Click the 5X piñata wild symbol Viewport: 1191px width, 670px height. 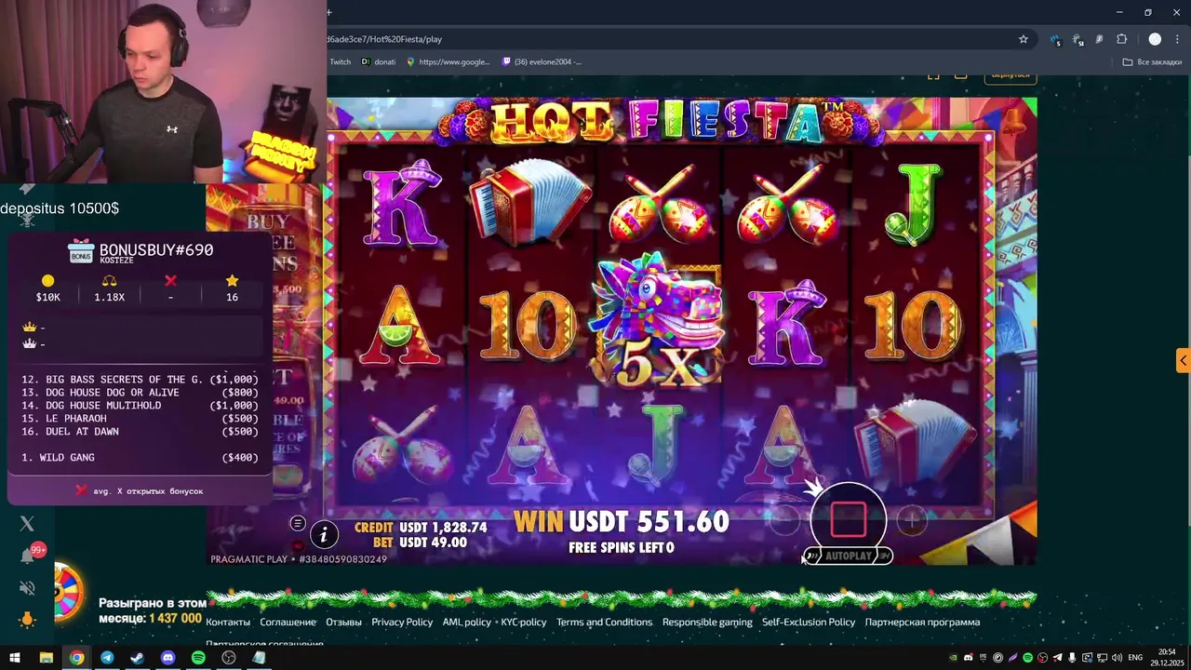click(659, 318)
